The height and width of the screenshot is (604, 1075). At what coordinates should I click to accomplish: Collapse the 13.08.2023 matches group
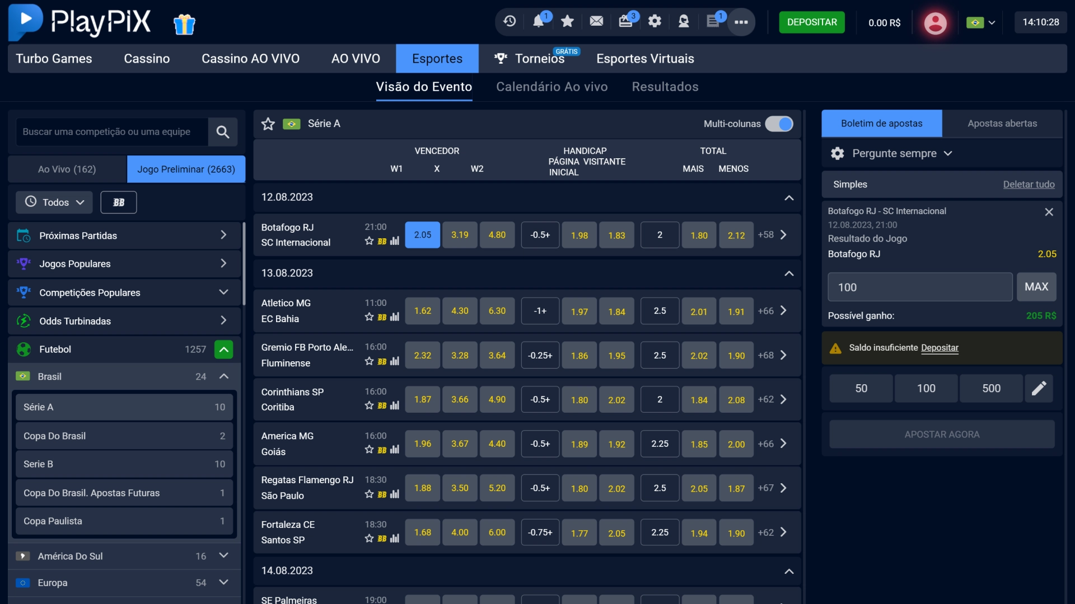789,273
